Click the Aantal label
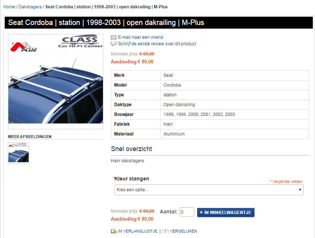Screen dimensions: 315x238 [x=169, y=212]
